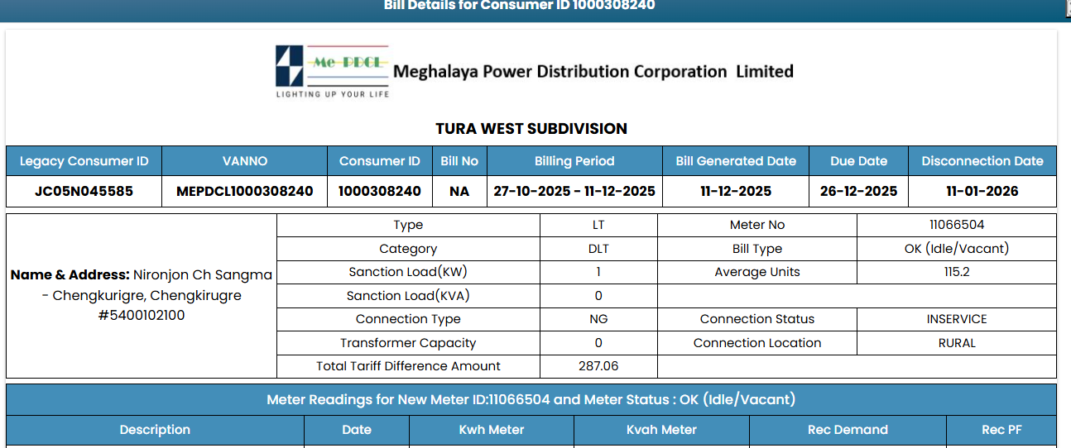Click the 'Transformer Capacity' label

pos(408,343)
